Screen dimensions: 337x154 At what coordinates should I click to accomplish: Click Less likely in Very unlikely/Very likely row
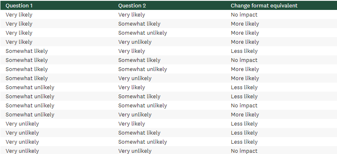coord(244,124)
